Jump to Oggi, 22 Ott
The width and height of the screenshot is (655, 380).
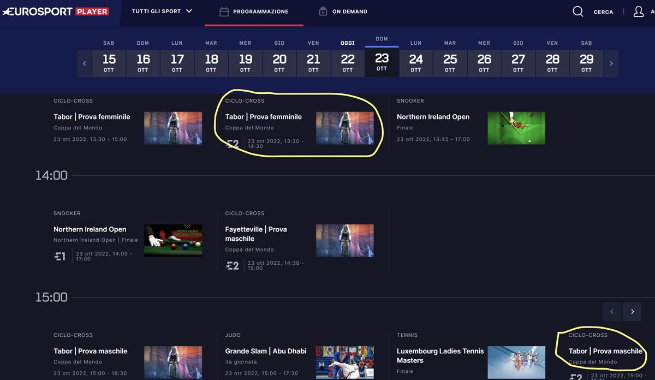pos(348,63)
